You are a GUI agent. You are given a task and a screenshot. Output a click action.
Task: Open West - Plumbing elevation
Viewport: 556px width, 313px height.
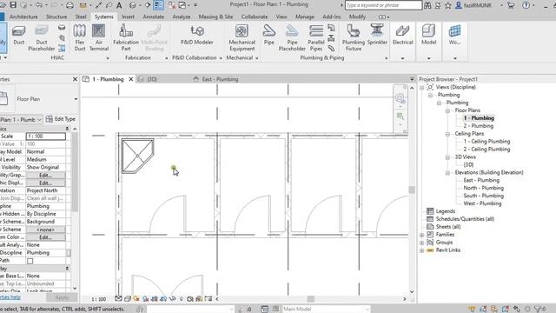(x=482, y=203)
